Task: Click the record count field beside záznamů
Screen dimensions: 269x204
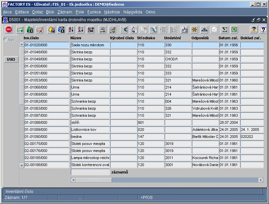Action: tap(90, 172)
